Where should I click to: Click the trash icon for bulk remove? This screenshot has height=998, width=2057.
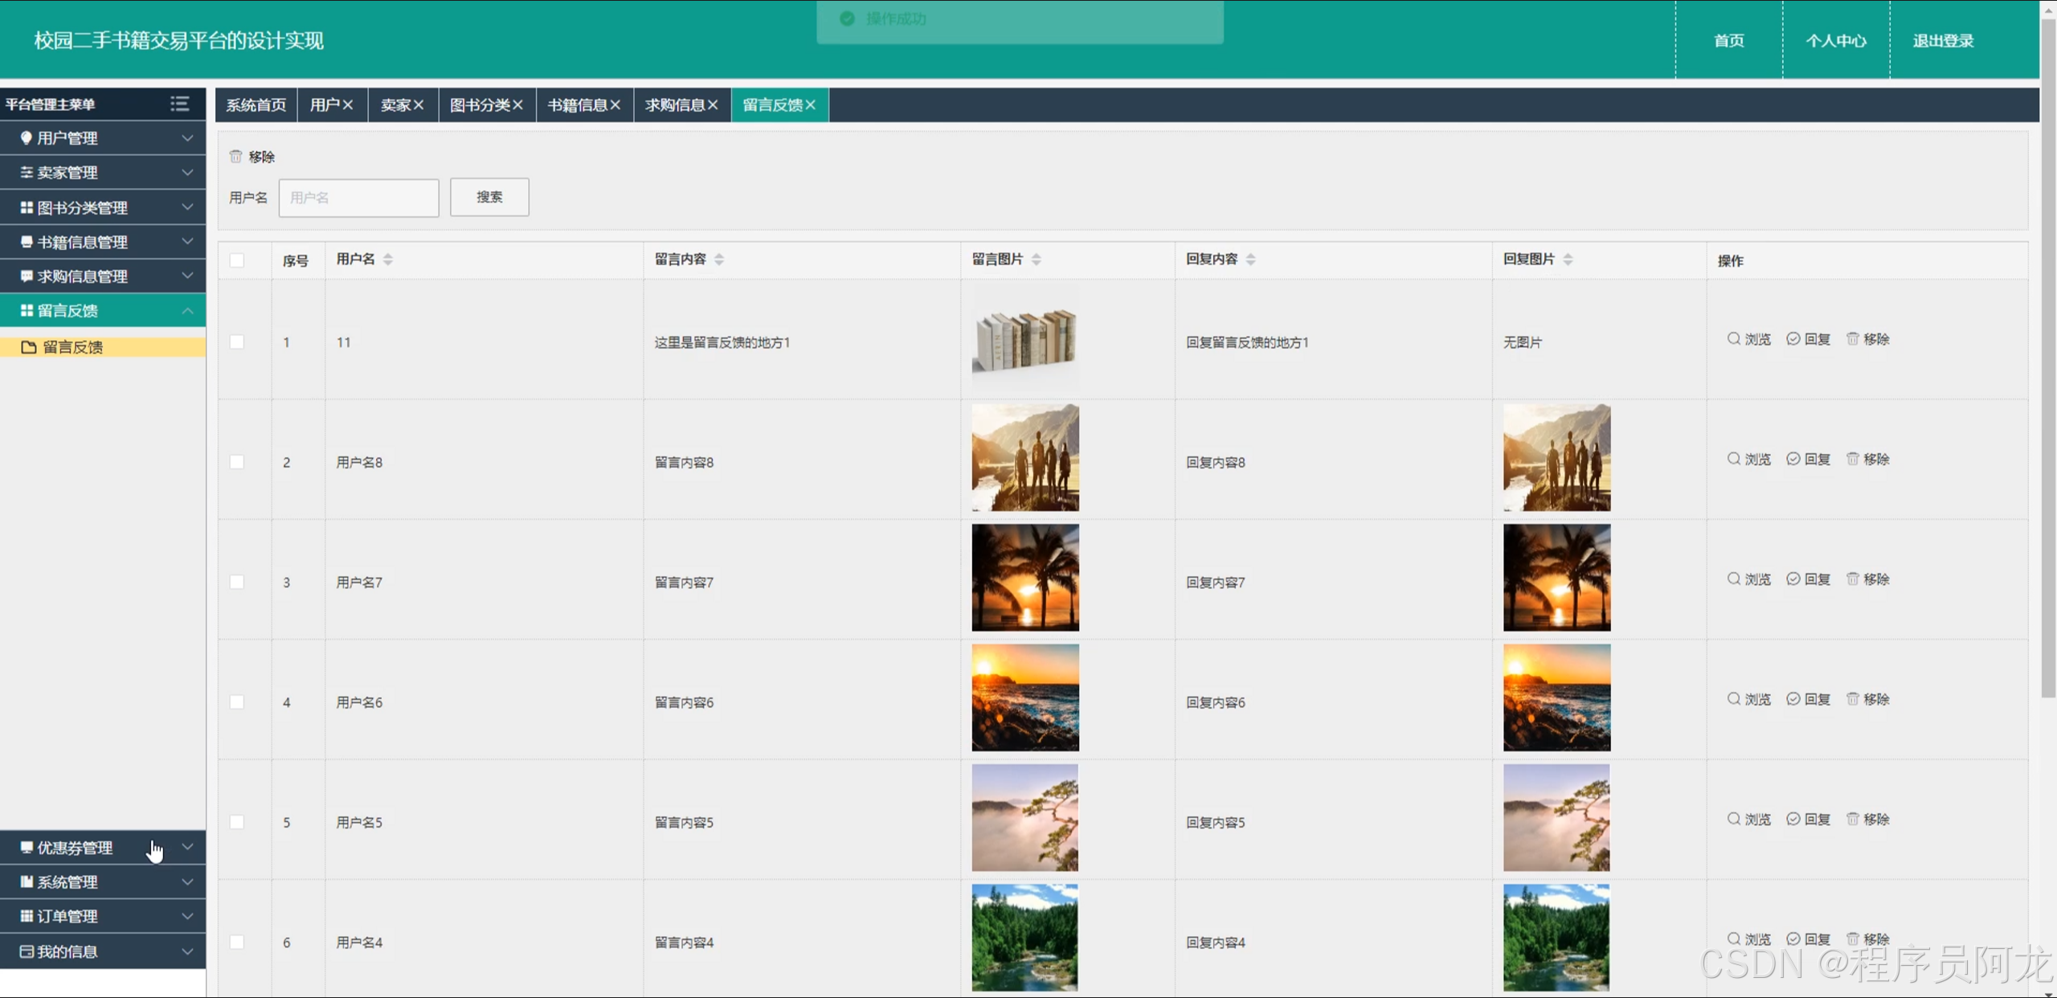coord(235,157)
